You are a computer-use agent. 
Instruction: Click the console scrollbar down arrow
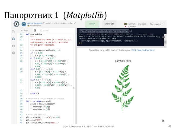point(165,45)
